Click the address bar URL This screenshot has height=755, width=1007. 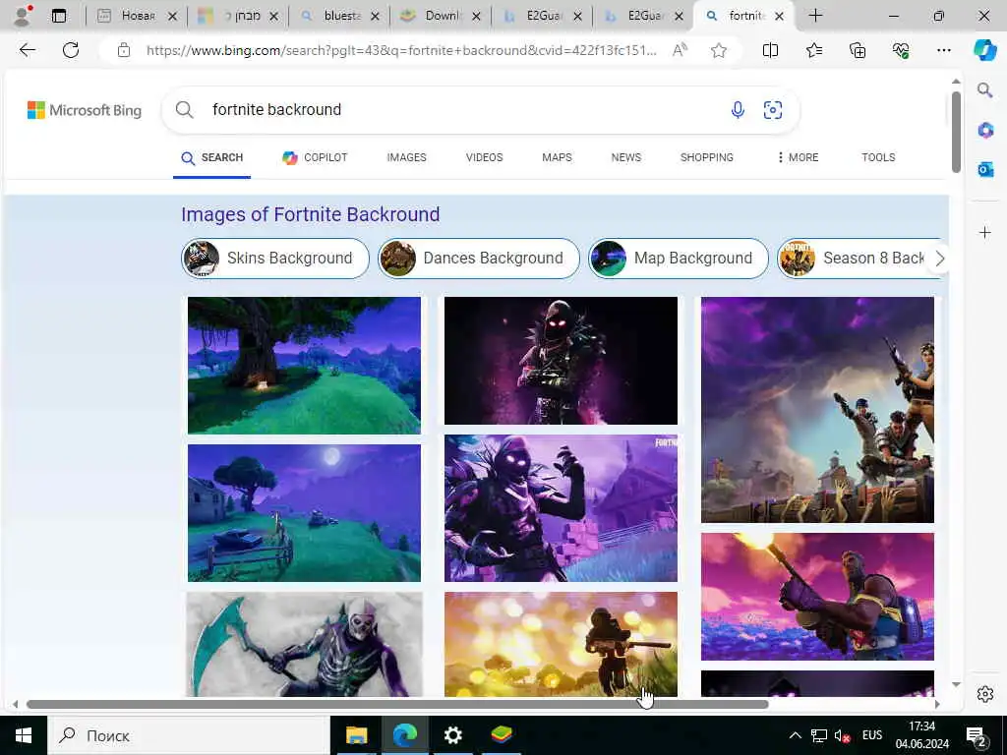(x=401, y=50)
